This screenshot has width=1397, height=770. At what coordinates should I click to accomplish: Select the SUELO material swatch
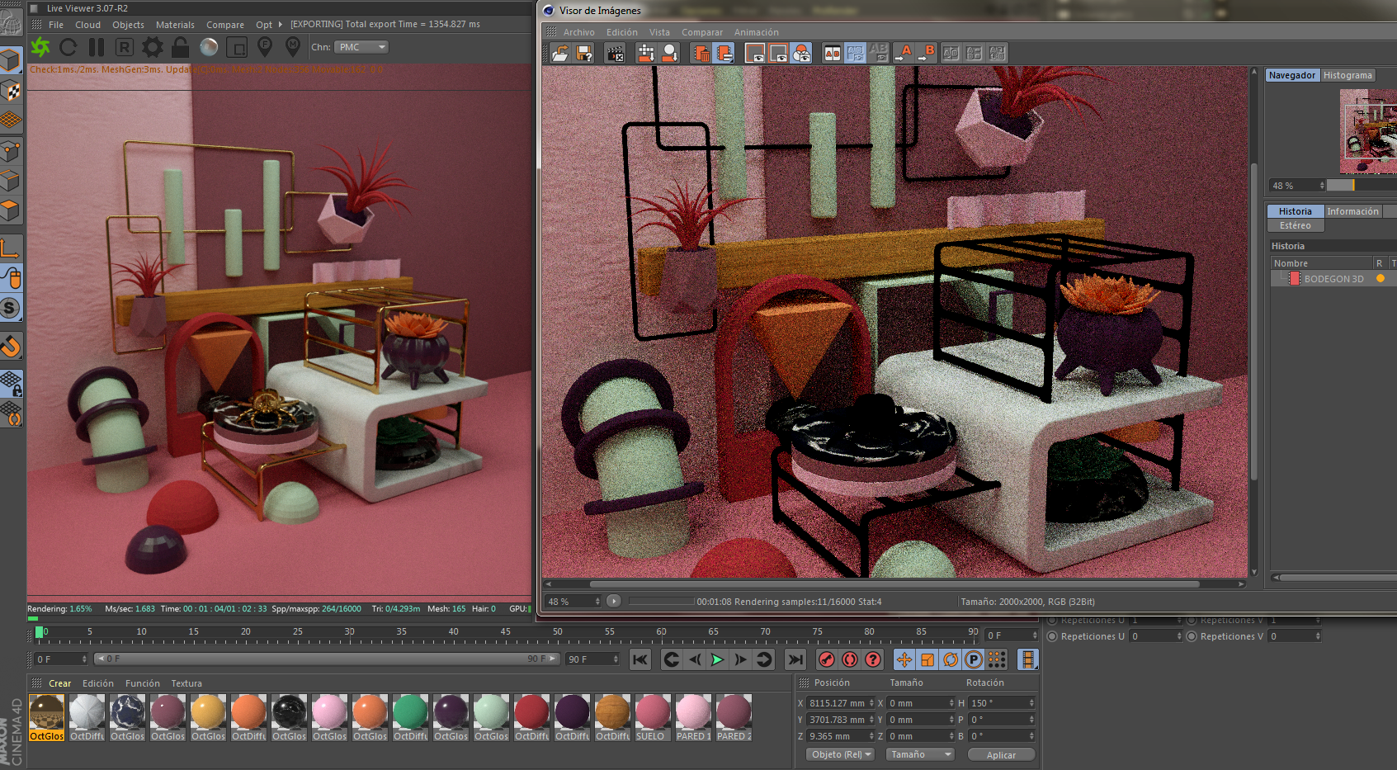652,717
